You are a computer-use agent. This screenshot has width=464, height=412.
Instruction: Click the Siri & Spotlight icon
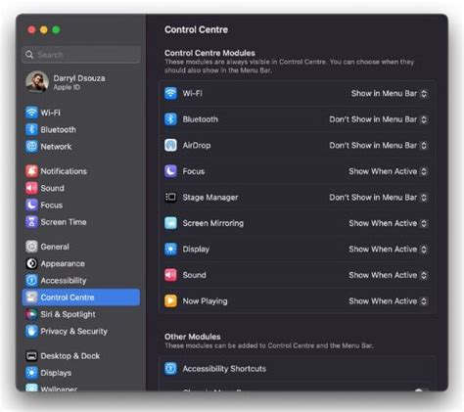click(31, 314)
